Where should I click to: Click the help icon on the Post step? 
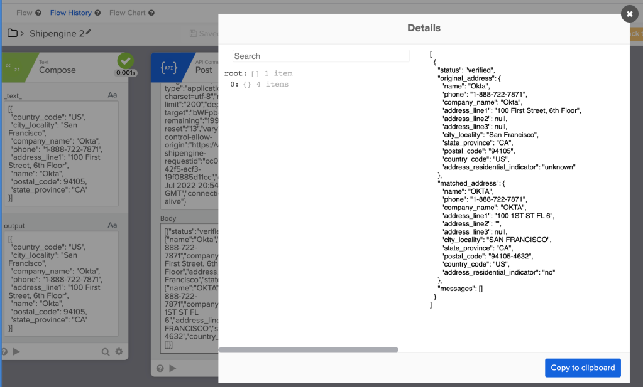click(x=160, y=368)
